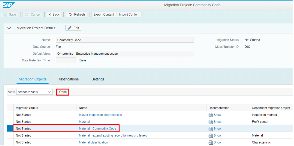This screenshot has width=294, height=146.
Task: Collapse Migration Project Details section
Action: click(x=9, y=28)
